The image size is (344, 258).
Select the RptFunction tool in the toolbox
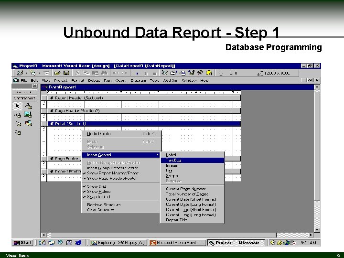click(18, 132)
